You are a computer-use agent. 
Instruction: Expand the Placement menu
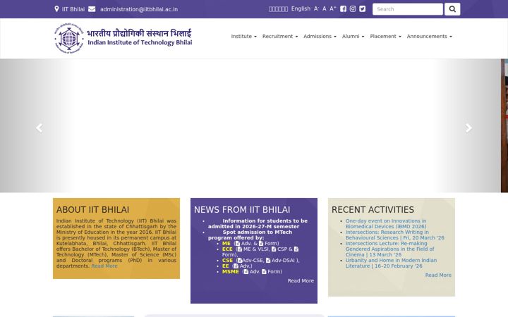coord(385,36)
